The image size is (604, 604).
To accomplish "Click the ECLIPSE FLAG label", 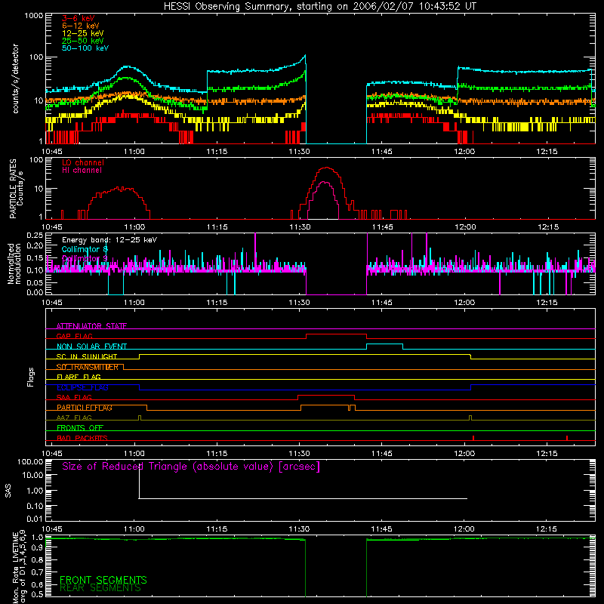I will coord(82,387).
